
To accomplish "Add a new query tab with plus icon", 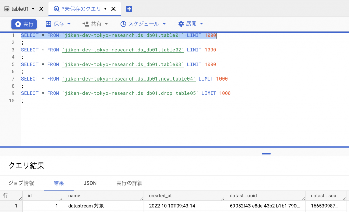I will point(129,9).
